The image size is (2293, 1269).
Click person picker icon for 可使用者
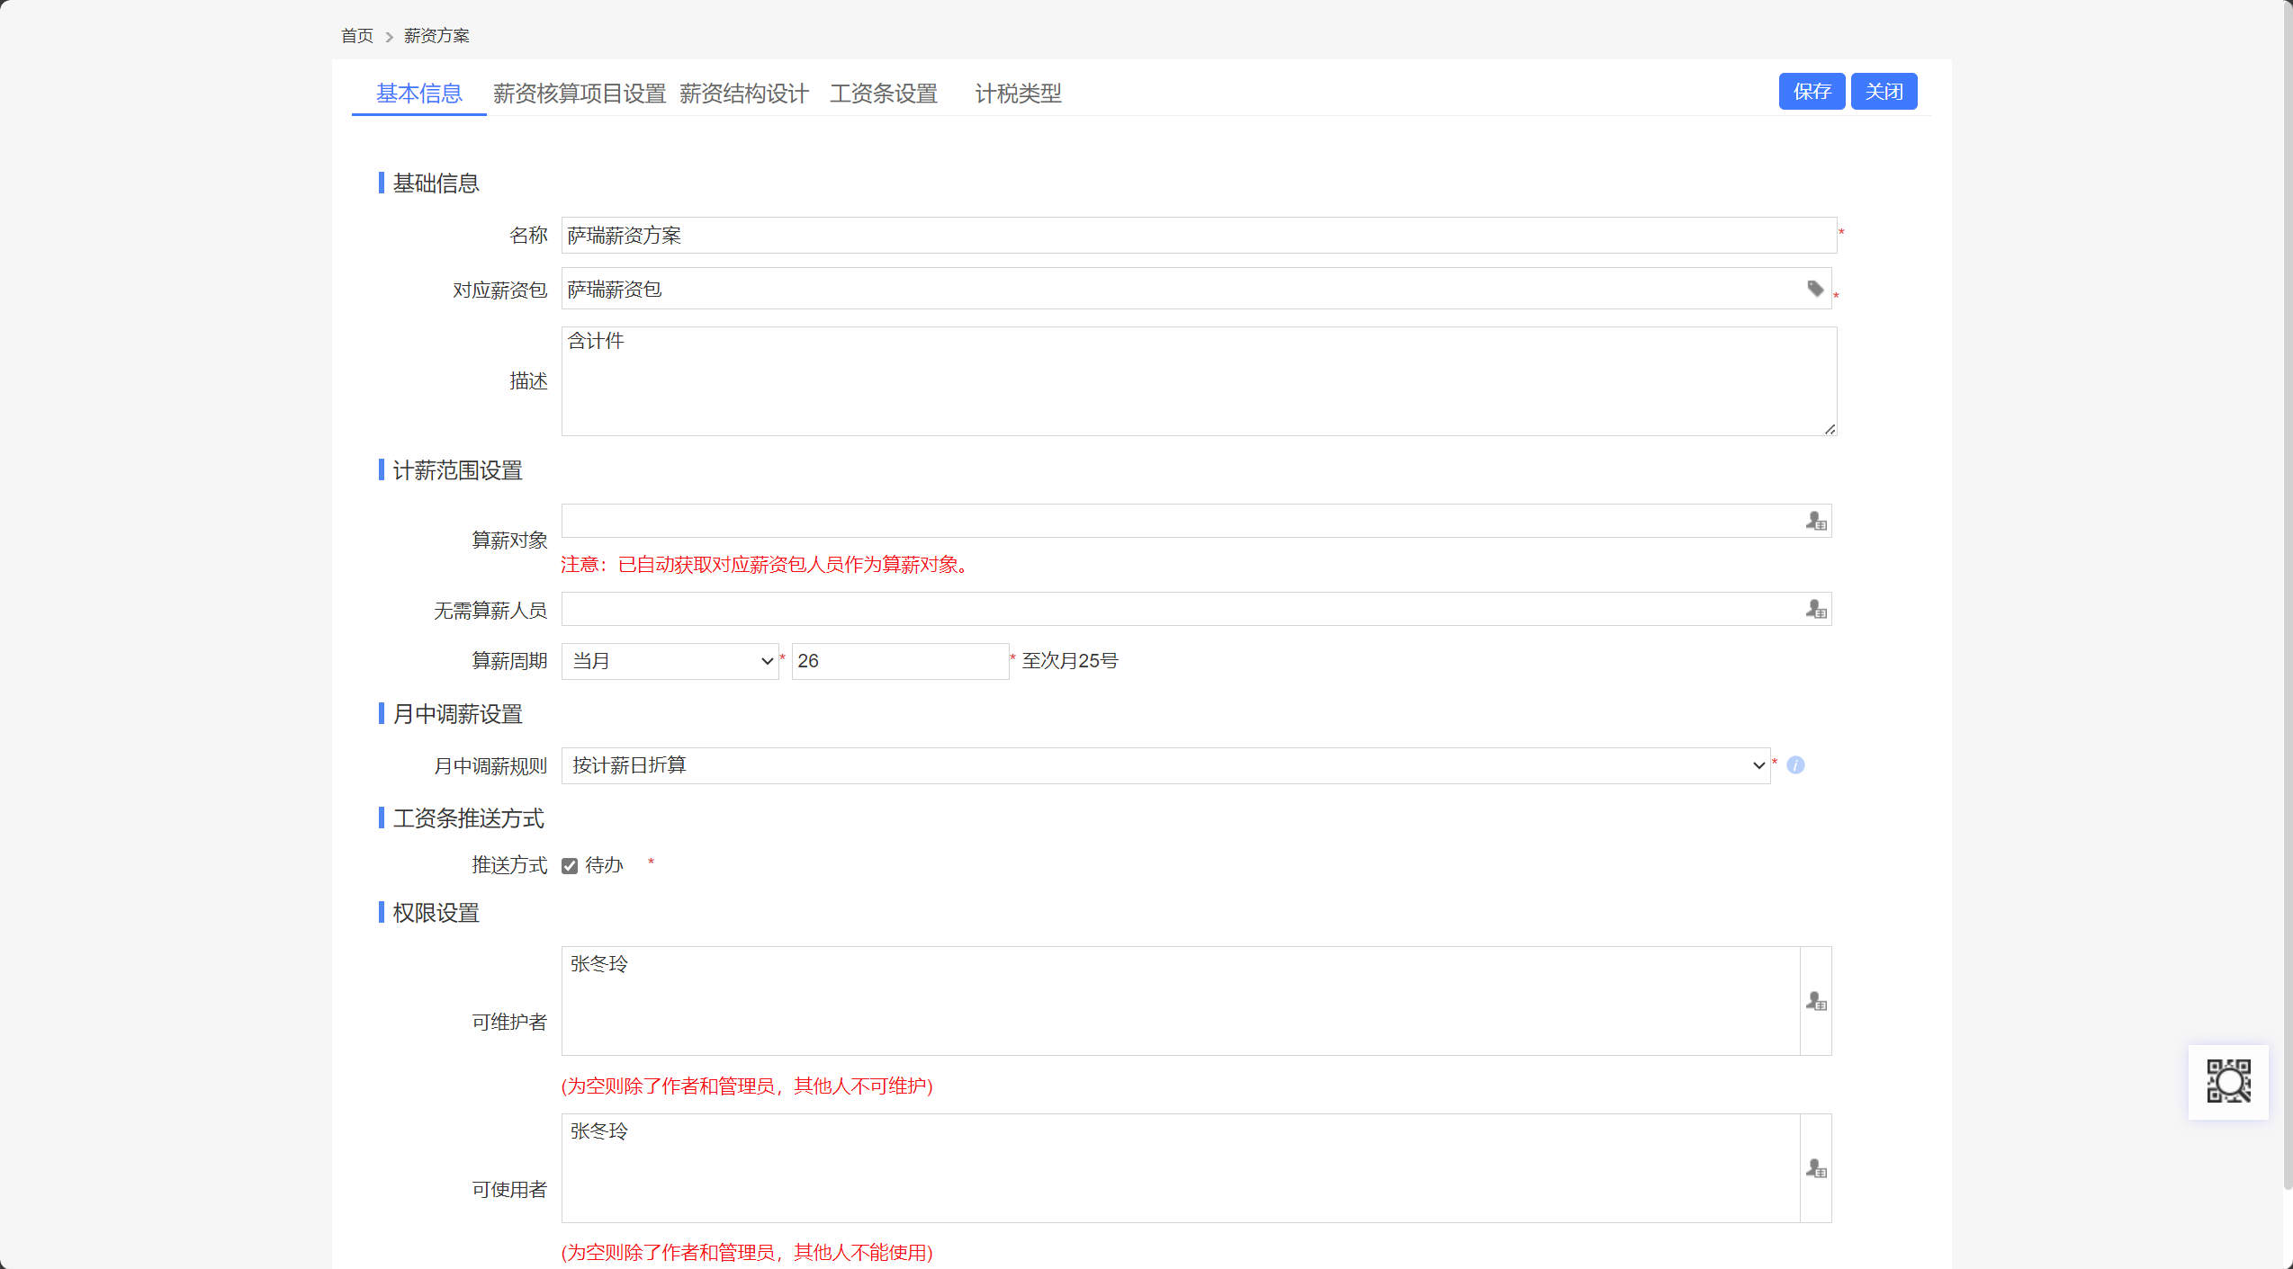pos(1815,1168)
